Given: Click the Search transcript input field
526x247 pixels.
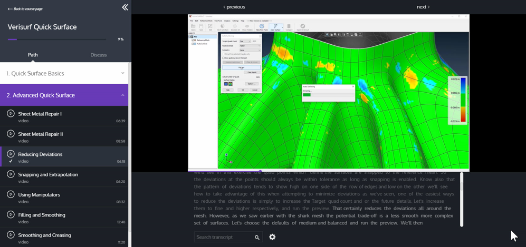Looking at the screenshot, I should 224,237.
